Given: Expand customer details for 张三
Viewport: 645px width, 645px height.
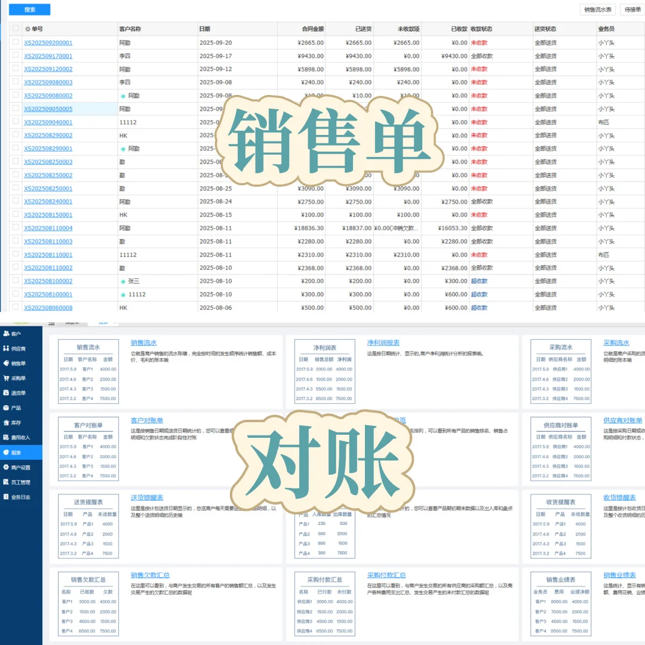Looking at the screenshot, I should coord(122,281).
